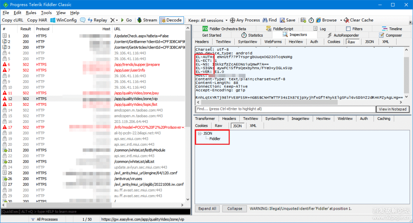Viewport: 413px width, 223px height.
Task: Click the Stream toolbar icon
Action: coord(139,20)
